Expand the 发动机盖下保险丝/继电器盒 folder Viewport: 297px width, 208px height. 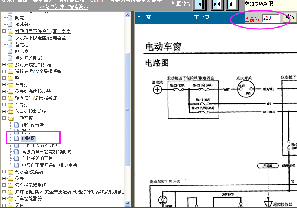tap(4, 31)
